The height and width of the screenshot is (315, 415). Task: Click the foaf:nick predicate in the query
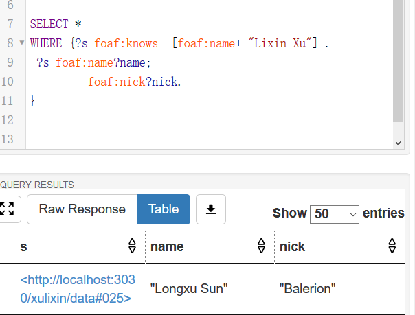point(116,82)
